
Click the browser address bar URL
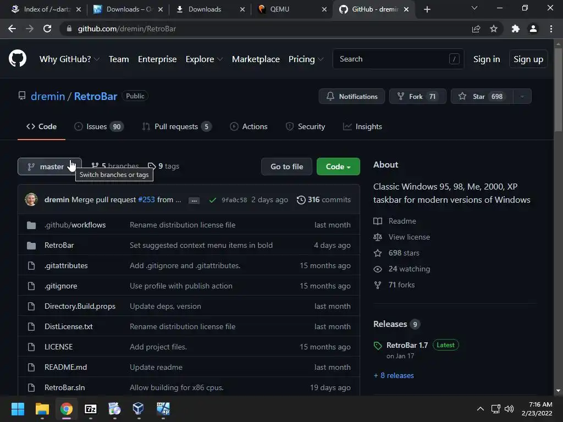tap(127, 29)
